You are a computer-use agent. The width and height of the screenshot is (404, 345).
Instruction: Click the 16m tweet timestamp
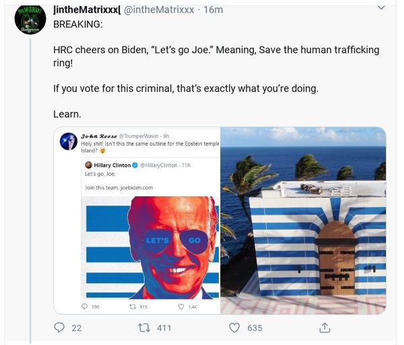213,9
